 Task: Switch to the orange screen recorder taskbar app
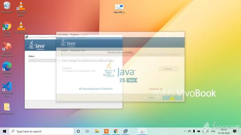tap(106, 131)
